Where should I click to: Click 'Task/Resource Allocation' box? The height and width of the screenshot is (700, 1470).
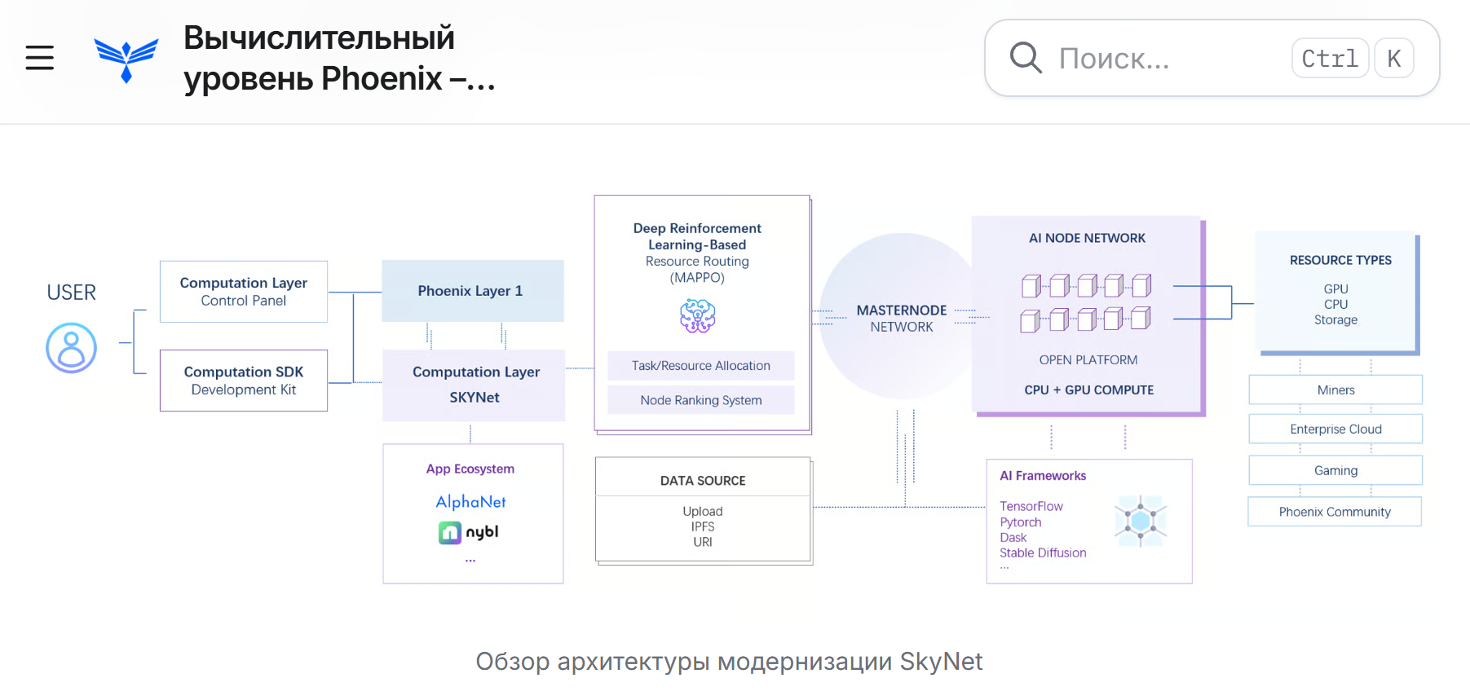pyautogui.click(x=701, y=366)
